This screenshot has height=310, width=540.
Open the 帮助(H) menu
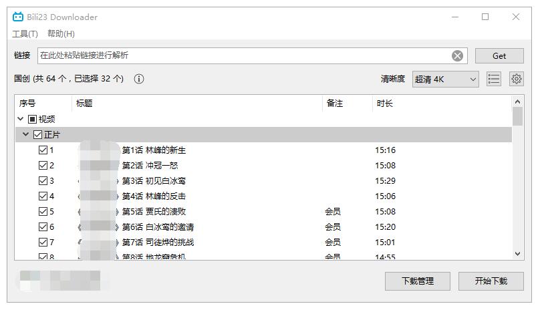click(x=61, y=34)
